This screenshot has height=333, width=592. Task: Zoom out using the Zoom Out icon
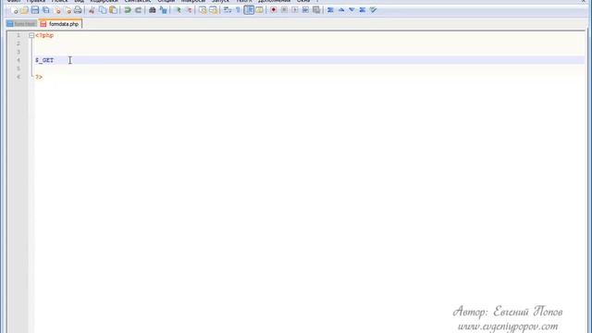pos(188,10)
